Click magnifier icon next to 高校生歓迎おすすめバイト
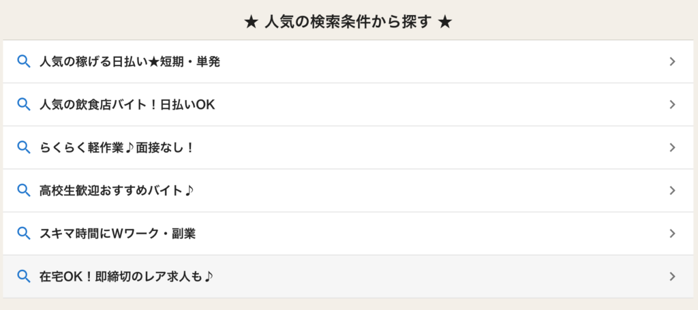Viewport: 698px width, 310px height. [24, 190]
